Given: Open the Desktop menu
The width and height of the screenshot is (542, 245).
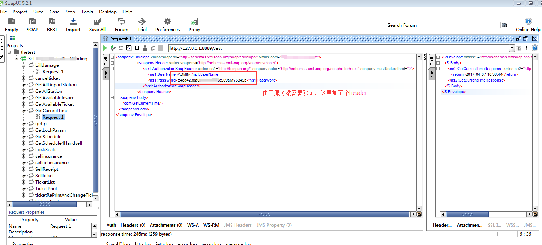Looking at the screenshot, I should 108,12.
